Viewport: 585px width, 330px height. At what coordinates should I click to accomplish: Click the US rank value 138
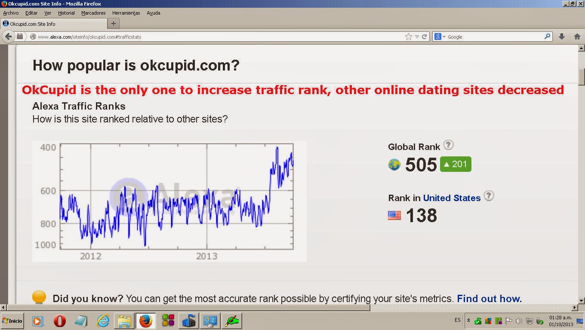pyautogui.click(x=421, y=215)
